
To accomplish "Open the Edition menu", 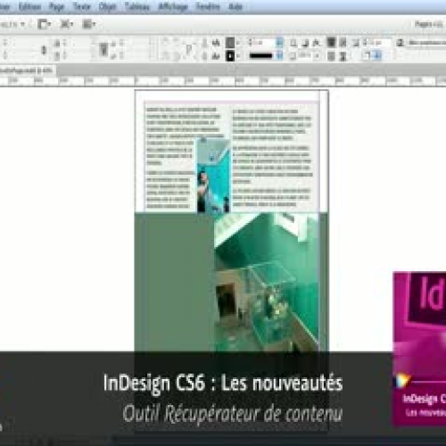I will coord(29,6).
